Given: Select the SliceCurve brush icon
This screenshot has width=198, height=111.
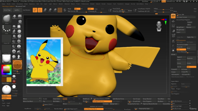Looking at the screenshot, I should point(14,37).
